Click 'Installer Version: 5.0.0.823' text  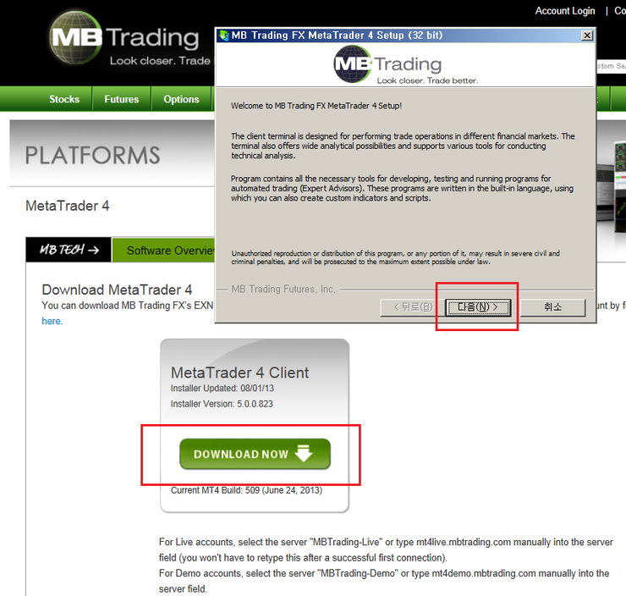[x=222, y=404]
